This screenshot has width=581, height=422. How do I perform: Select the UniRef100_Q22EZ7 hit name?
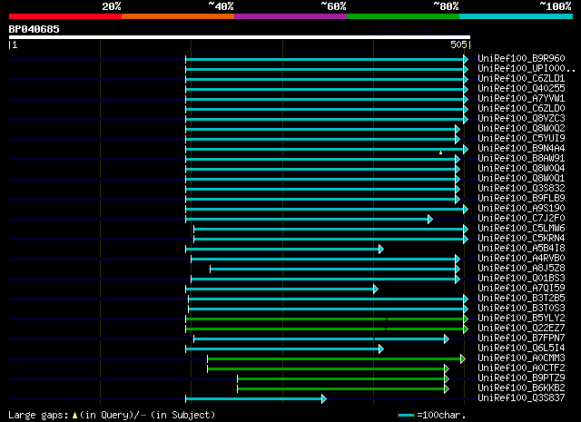pos(521,328)
